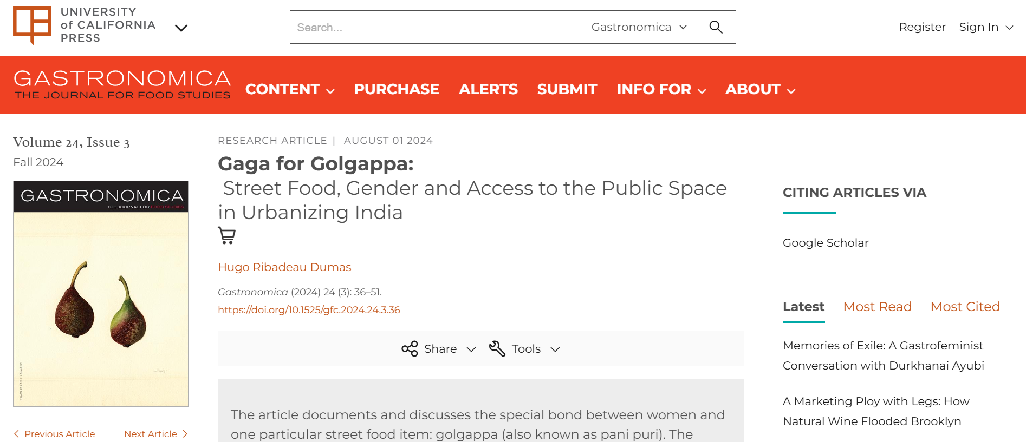This screenshot has width=1026, height=442.
Task: Open the CONTENT navigation menu
Action: point(290,89)
